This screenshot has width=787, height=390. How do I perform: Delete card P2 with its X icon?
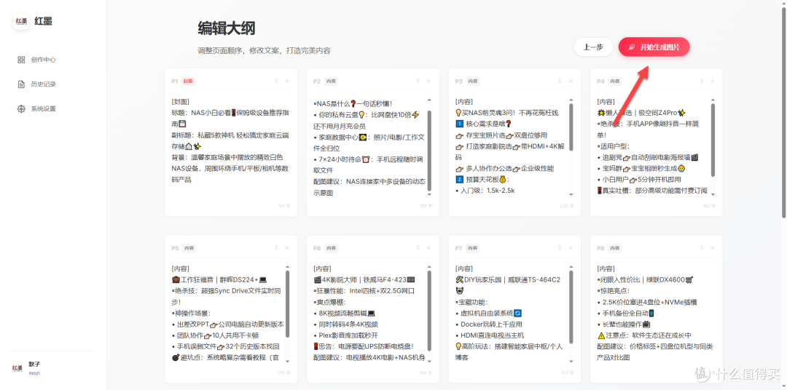click(428, 81)
